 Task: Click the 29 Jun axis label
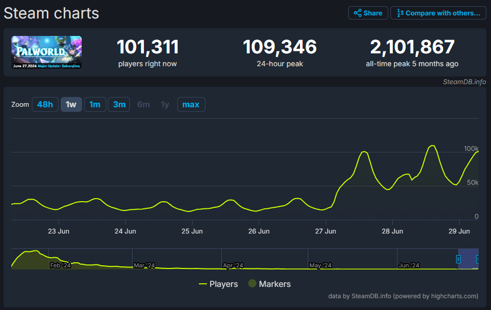[459, 231]
